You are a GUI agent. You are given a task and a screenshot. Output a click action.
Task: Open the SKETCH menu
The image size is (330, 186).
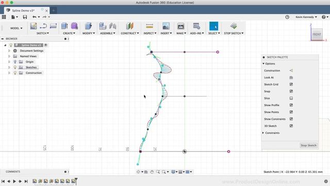[42, 33]
